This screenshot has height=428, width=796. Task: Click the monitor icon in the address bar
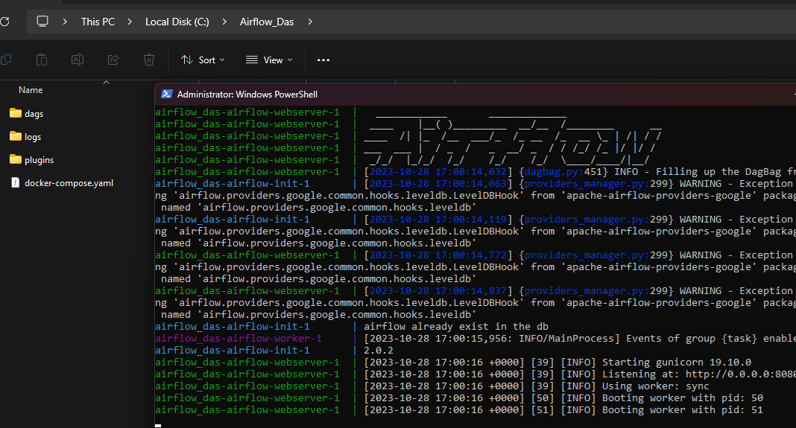click(42, 22)
